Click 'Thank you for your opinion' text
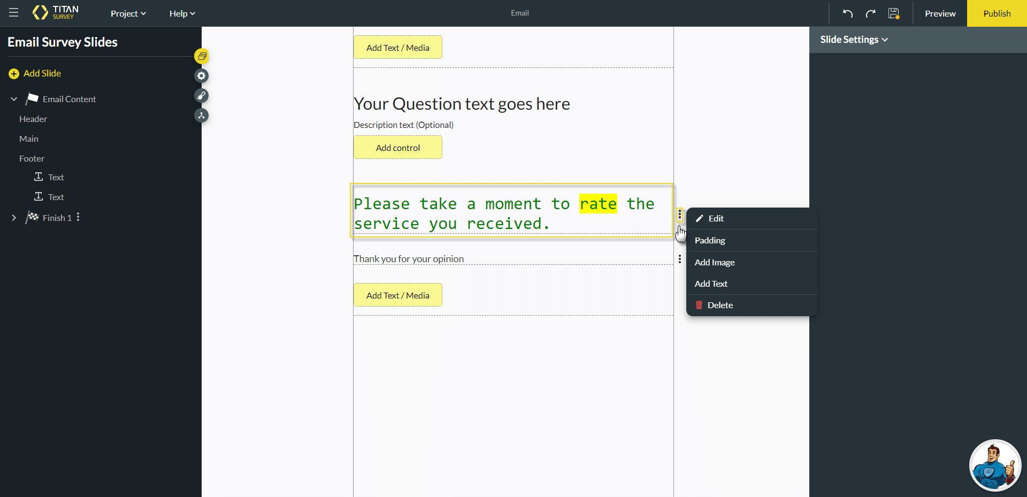 409,258
